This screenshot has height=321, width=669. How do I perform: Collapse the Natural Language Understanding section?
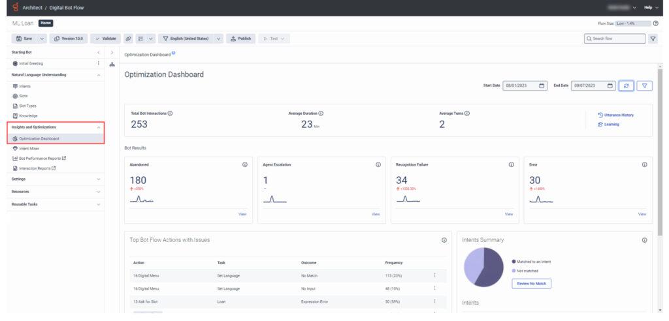tap(99, 75)
